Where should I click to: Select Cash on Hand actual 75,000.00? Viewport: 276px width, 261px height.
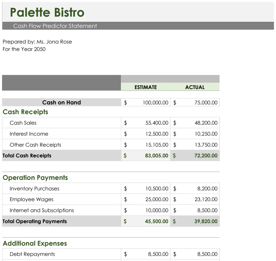point(195,102)
